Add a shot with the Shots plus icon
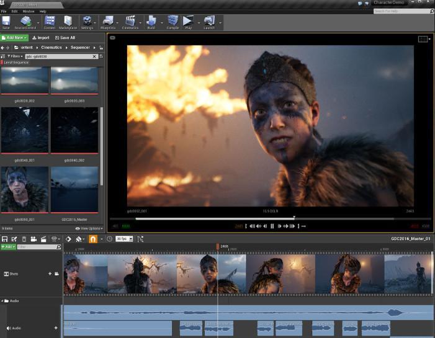 pyautogui.click(x=50, y=274)
